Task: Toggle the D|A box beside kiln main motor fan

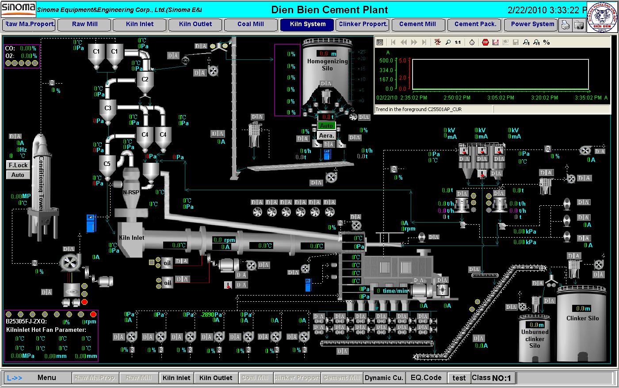Action: 264,265
